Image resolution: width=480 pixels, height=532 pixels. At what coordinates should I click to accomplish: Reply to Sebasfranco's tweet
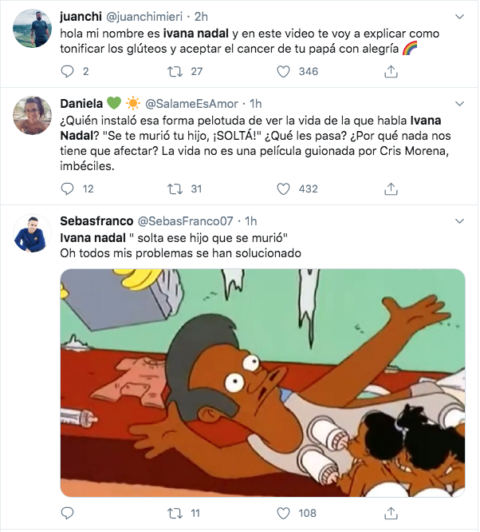67,512
